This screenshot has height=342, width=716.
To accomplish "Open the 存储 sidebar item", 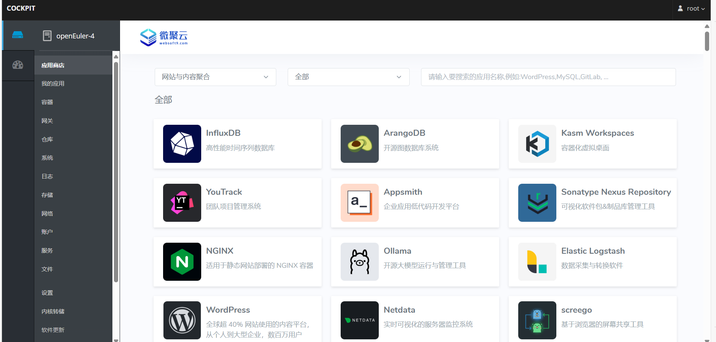I will click(73, 195).
